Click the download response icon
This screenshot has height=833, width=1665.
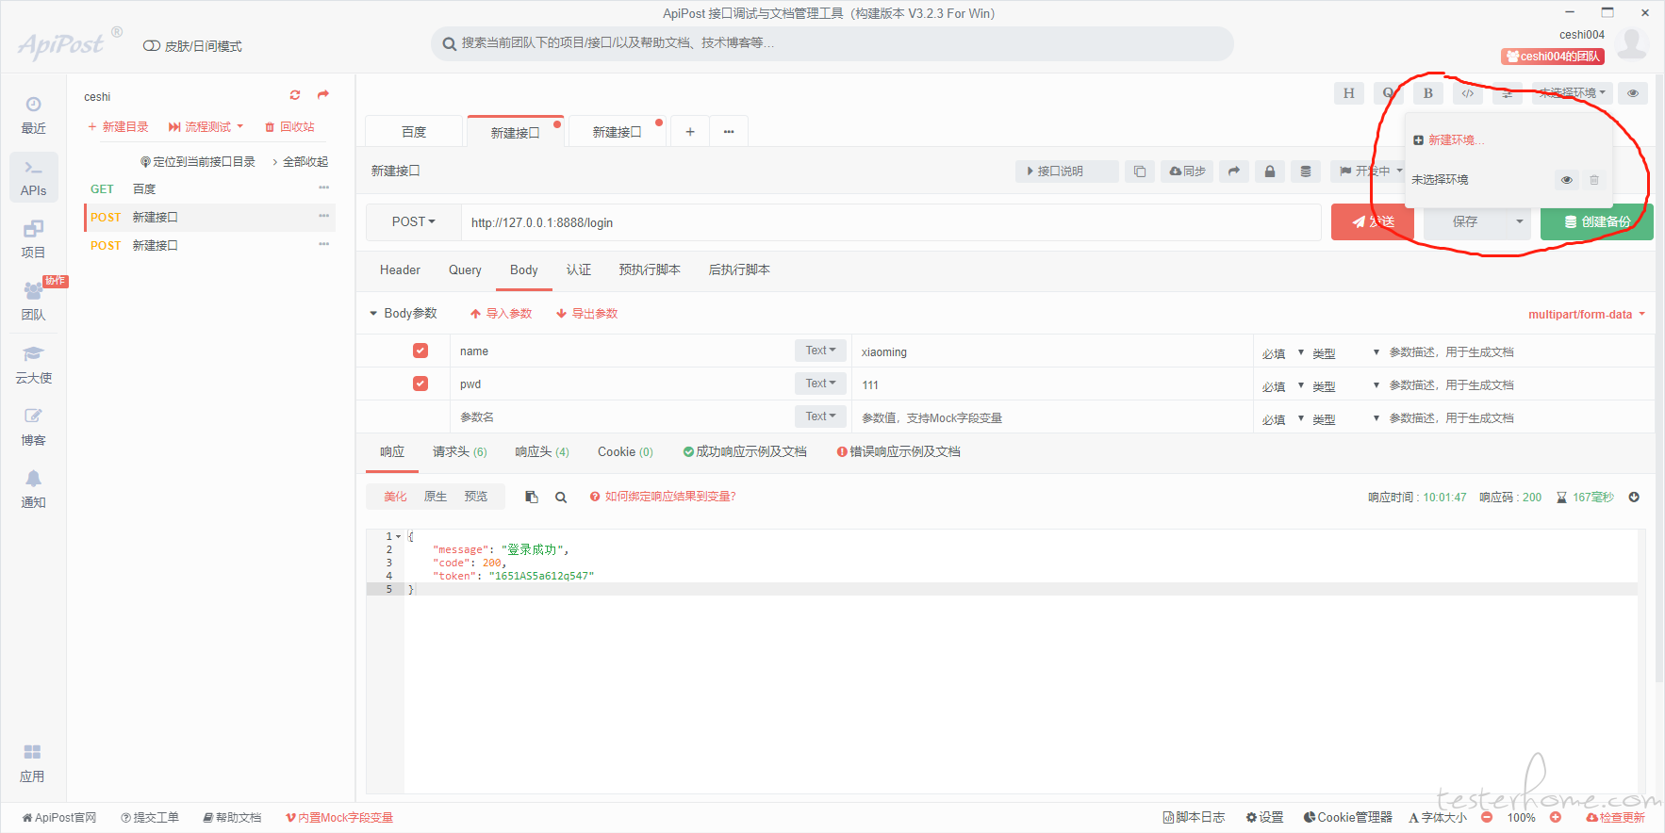pyautogui.click(x=1634, y=498)
